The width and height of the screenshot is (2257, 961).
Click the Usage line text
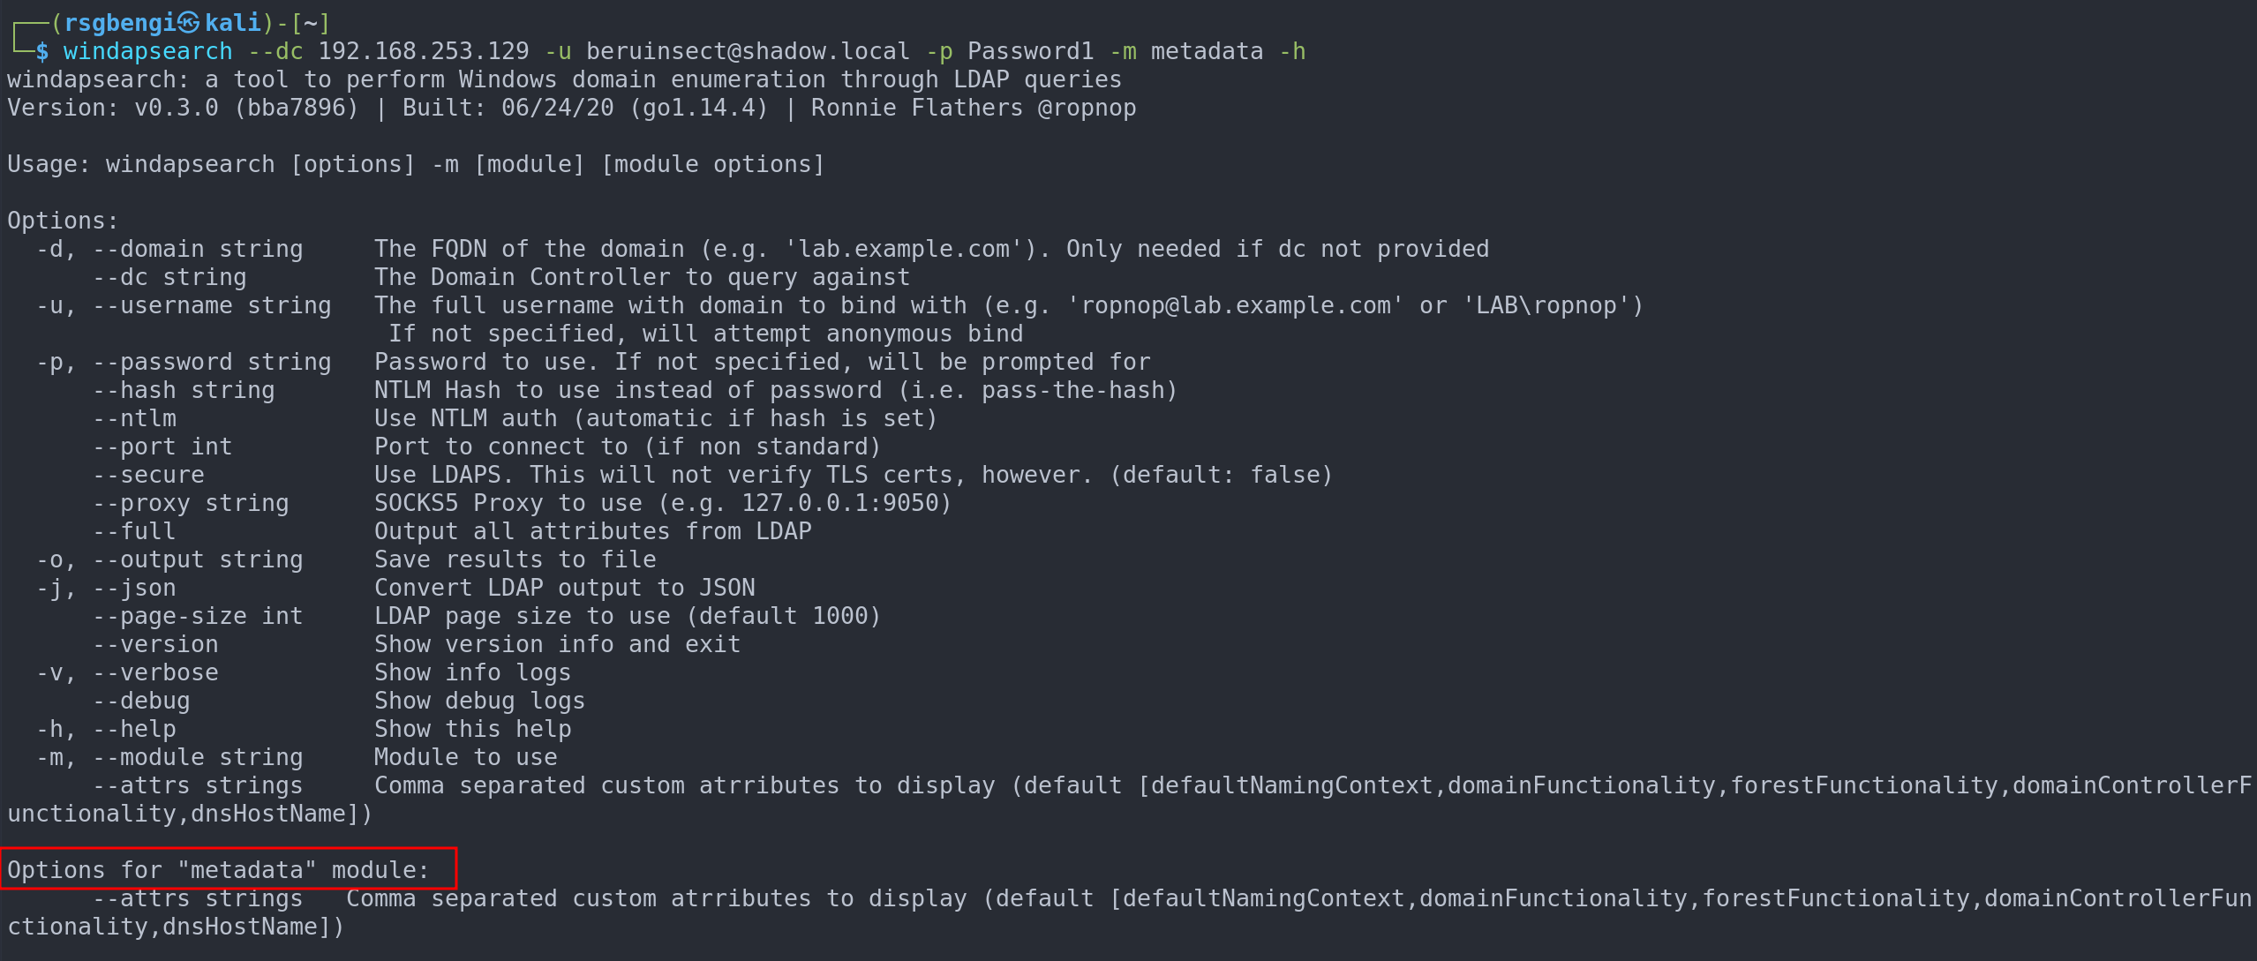(416, 164)
